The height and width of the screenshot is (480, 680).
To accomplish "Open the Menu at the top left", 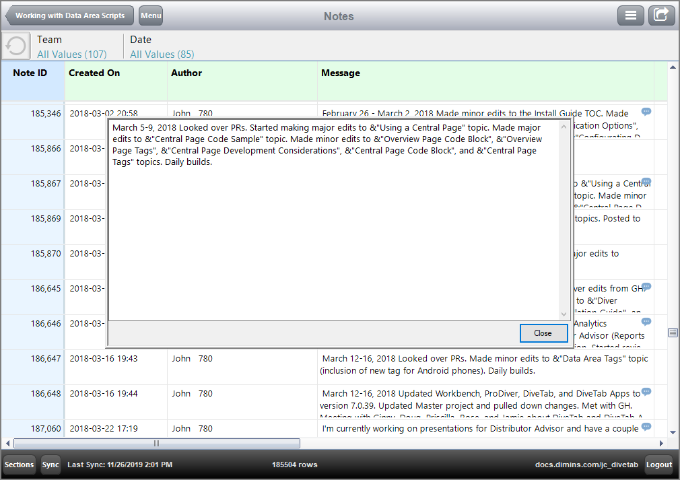I will [x=150, y=15].
